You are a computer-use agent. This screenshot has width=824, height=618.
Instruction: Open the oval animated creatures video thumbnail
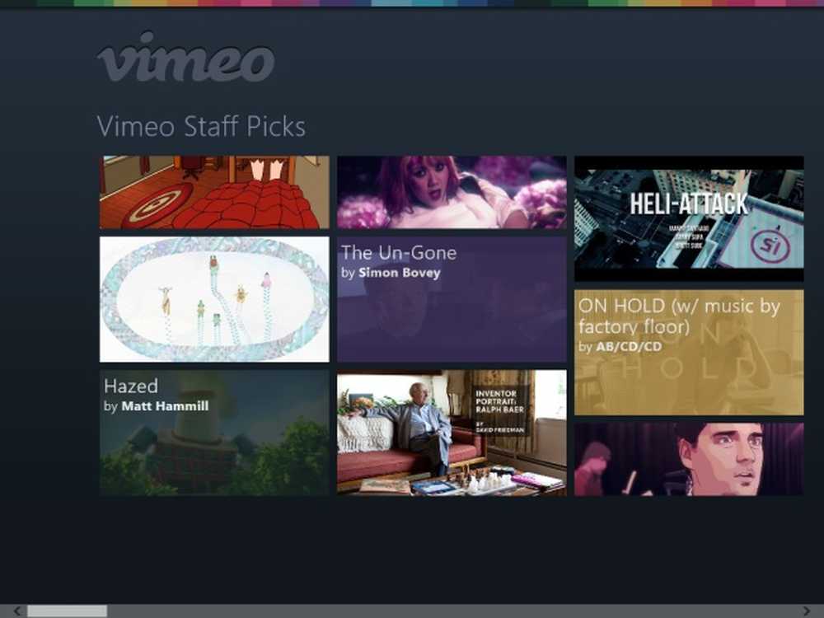point(214,299)
